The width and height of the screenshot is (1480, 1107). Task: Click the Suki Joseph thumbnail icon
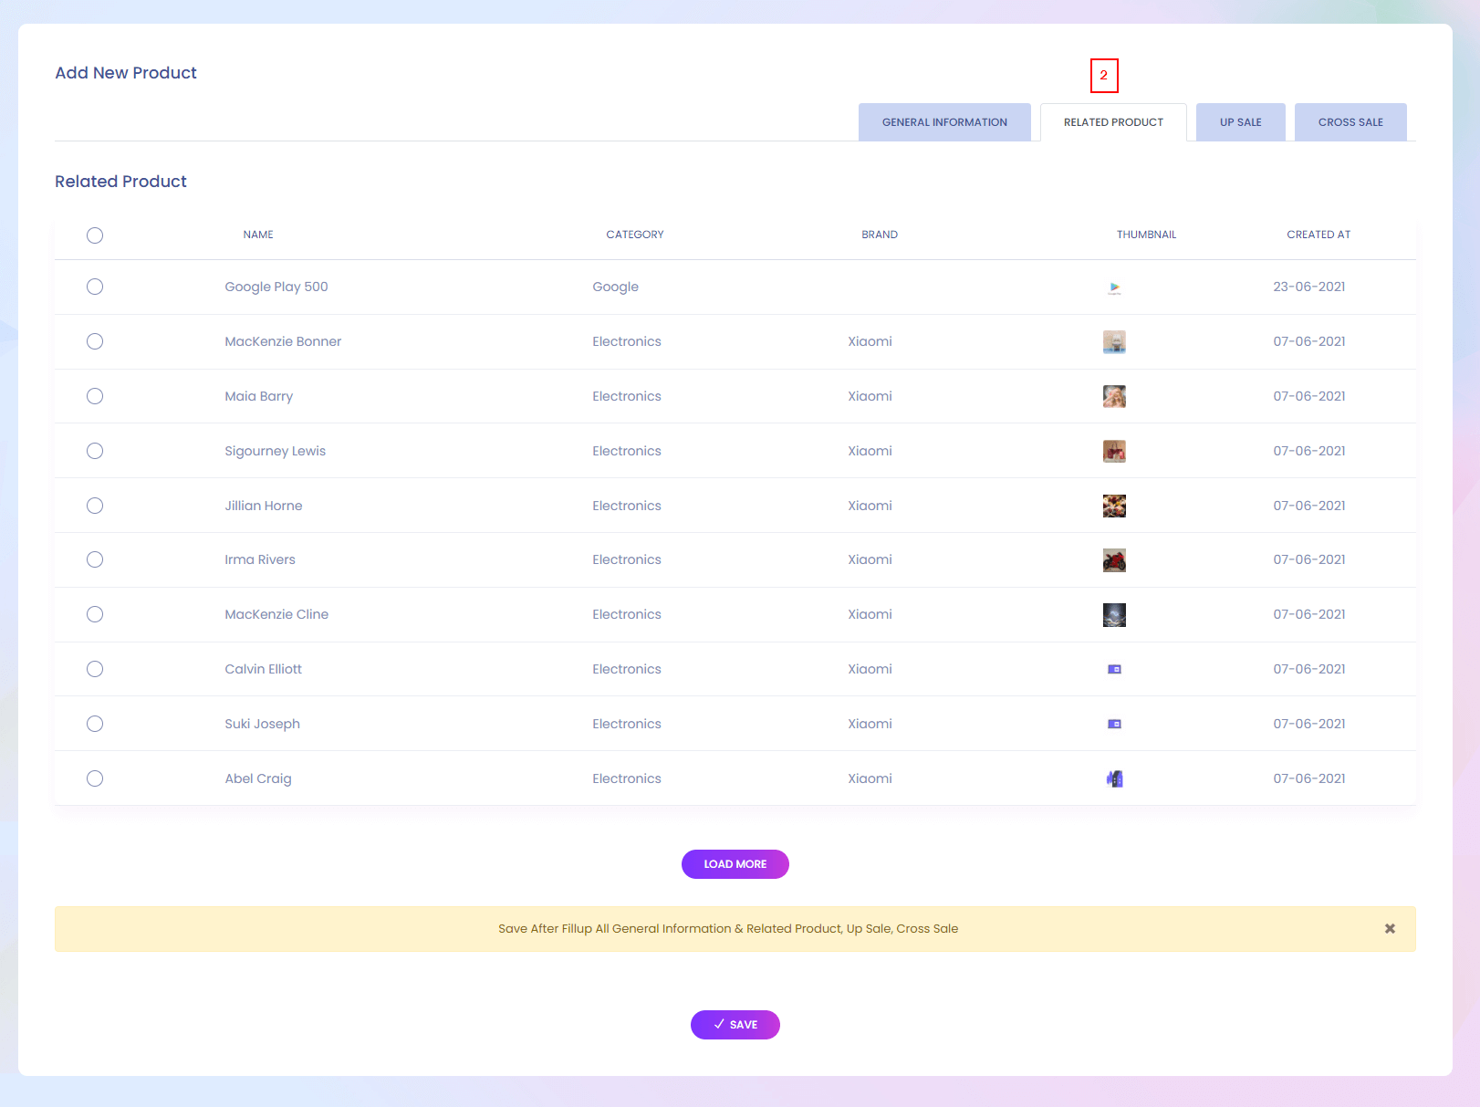coord(1114,725)
